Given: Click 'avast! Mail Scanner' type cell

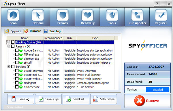Looking at the screenshot, I should tap(89, 75).
